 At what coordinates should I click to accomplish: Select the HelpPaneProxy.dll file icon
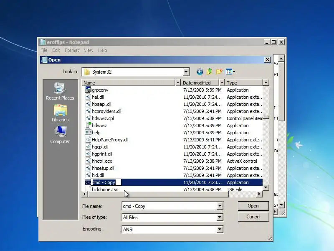click(x=88, y=140)
